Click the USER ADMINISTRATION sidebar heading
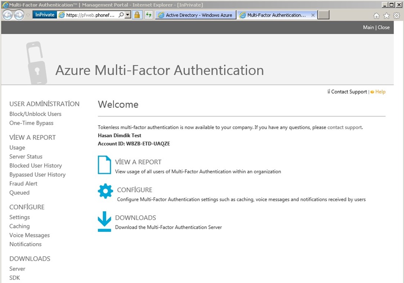This screenshot has width=404, height=283. point(44,104)
